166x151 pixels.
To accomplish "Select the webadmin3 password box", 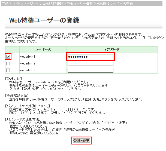I will point(90,70).
